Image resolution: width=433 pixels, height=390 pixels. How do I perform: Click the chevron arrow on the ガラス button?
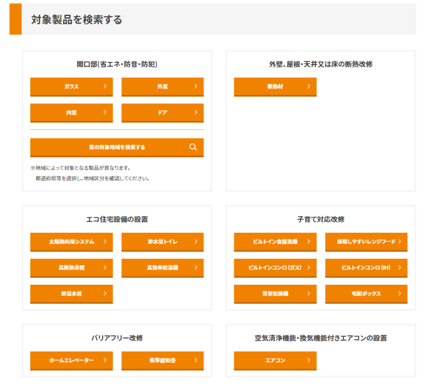tap(106, 87)
